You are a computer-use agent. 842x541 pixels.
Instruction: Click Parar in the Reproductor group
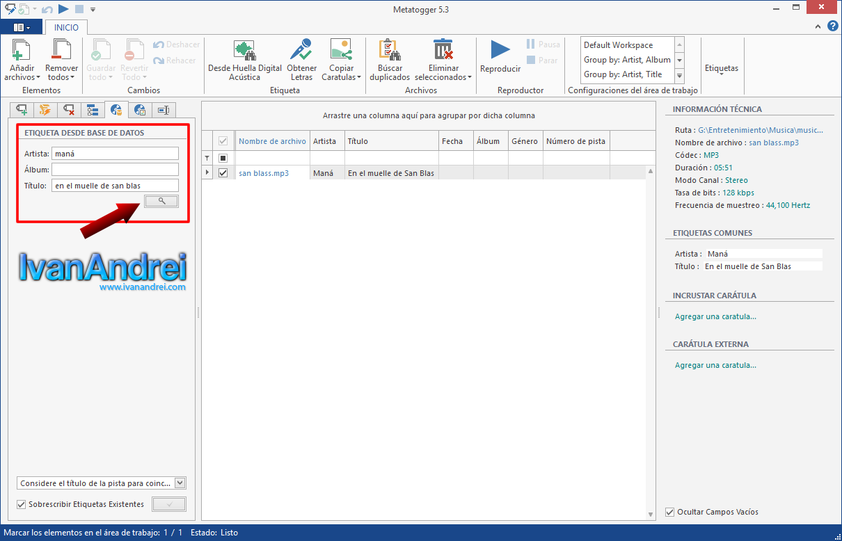(x=541, y=60)
